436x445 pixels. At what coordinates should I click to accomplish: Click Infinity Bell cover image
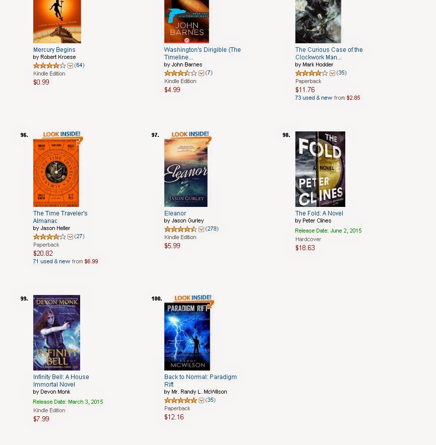56,333
